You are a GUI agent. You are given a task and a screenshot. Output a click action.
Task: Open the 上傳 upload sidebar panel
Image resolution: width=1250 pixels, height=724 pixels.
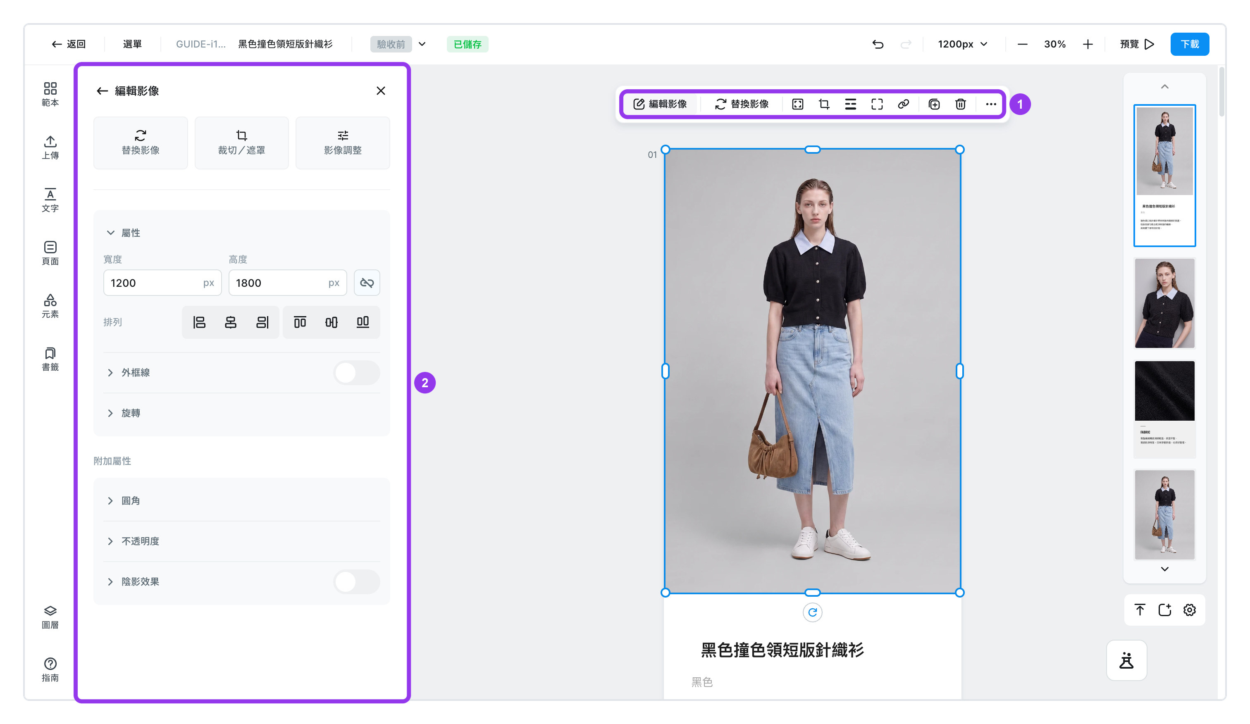[50, 147]
